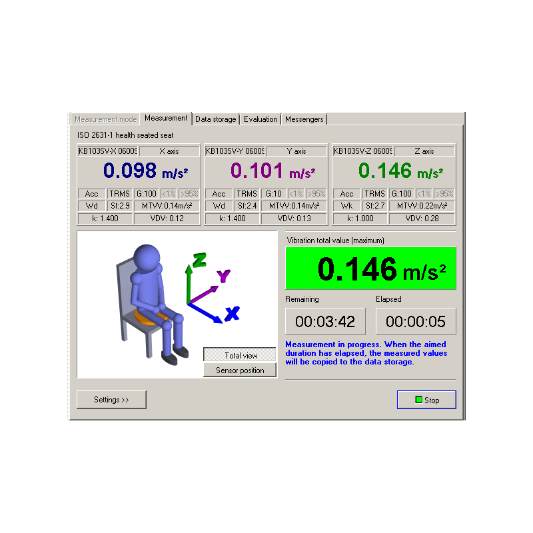
Task: Click the green Stop measurement button
Action: point(426,400)
